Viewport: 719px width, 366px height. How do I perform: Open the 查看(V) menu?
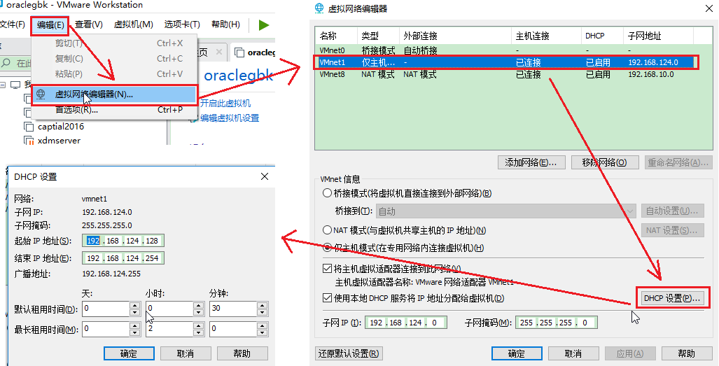pos(89,24)
